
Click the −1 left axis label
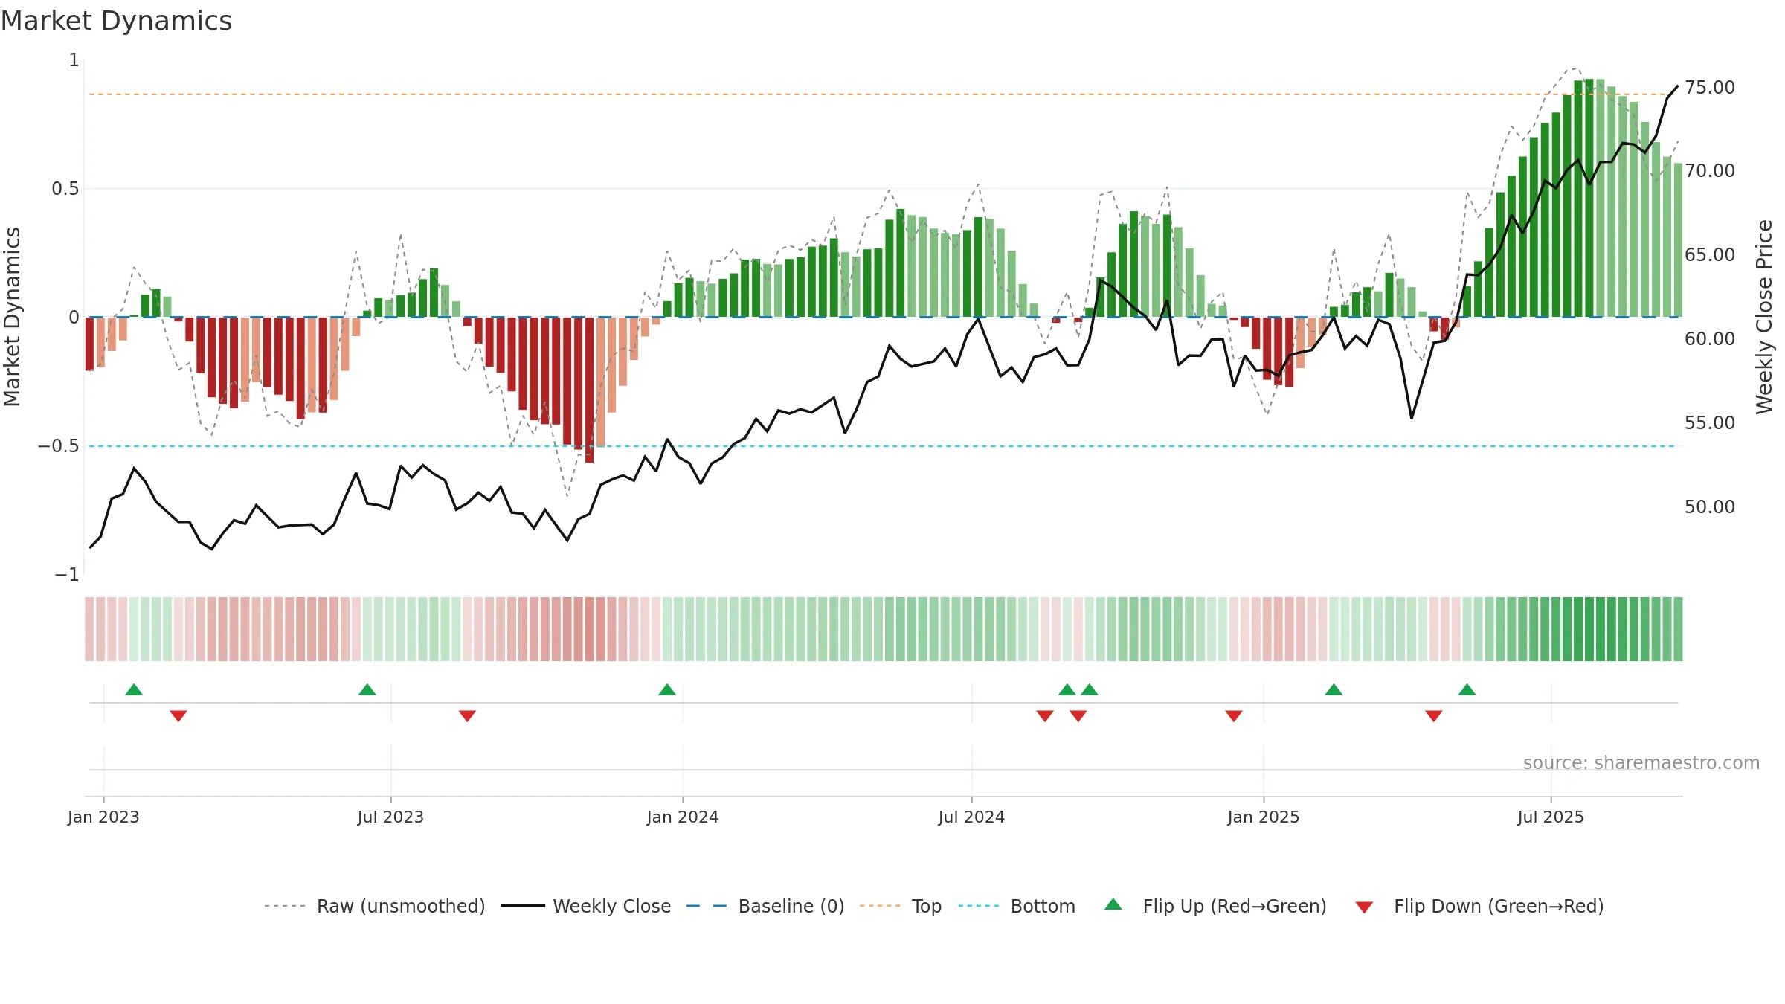pos(67,575)
